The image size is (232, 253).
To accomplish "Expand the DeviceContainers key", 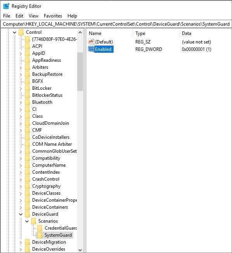I will [21, 207].
